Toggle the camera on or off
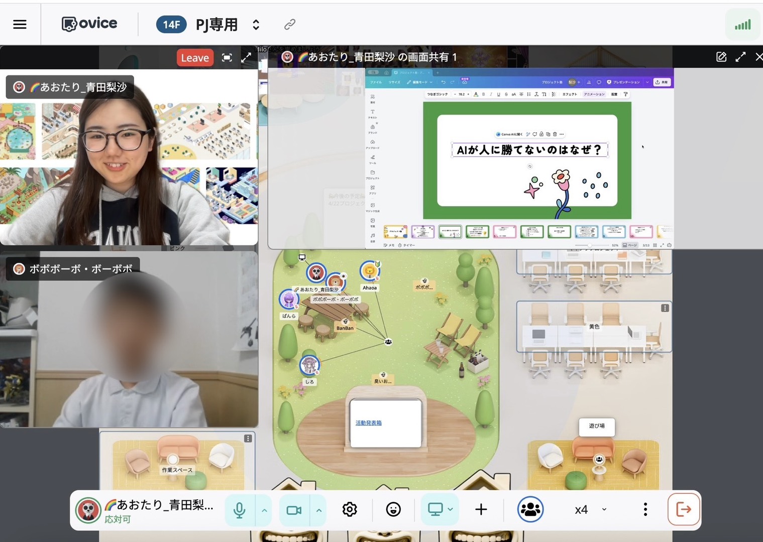Image resolution: width=763 pixels, height=542 pixels. (x=294, y=510)
